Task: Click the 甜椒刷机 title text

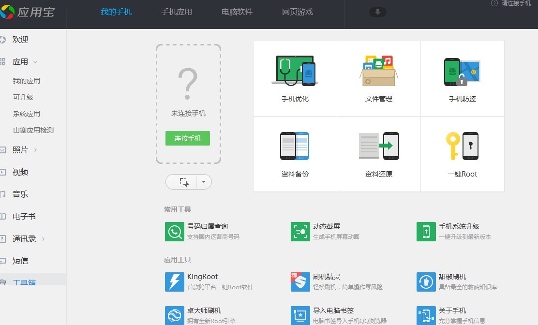Action: coord(452,277)
